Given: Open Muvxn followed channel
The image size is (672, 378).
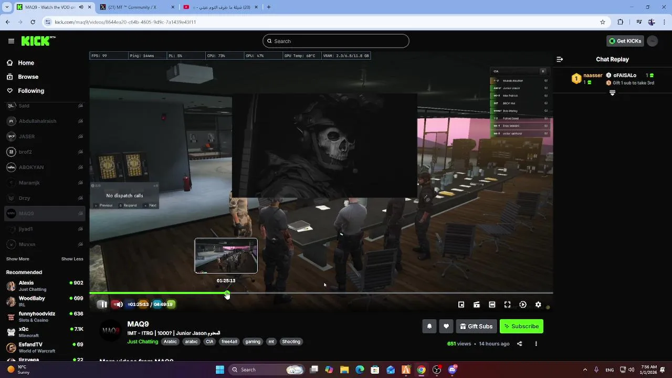Looking at the screenshot, I should [x=45, y=244].
